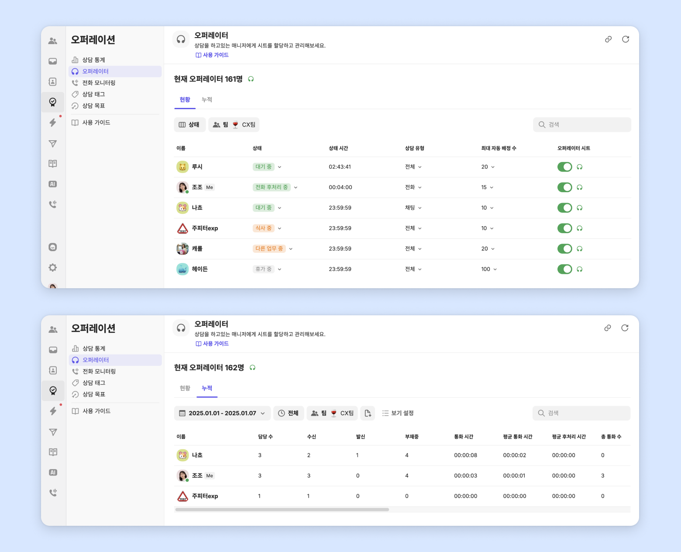Click green headset icon beside 현재 오퍼레이터 161명
681x552 pixels.
(251, 79)
